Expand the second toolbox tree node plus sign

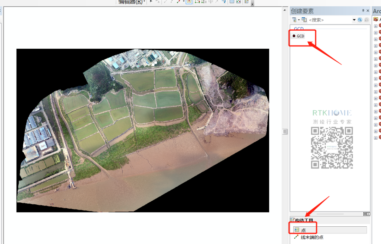coord(375,33)
